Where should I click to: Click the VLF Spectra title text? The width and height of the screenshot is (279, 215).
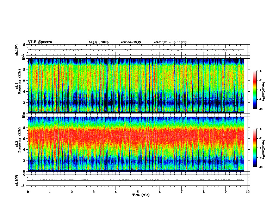click(40, 42)
